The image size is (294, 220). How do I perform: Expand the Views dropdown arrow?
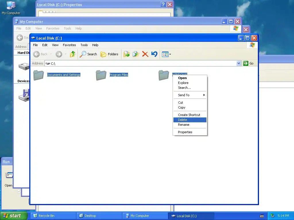tap(170, 54)
